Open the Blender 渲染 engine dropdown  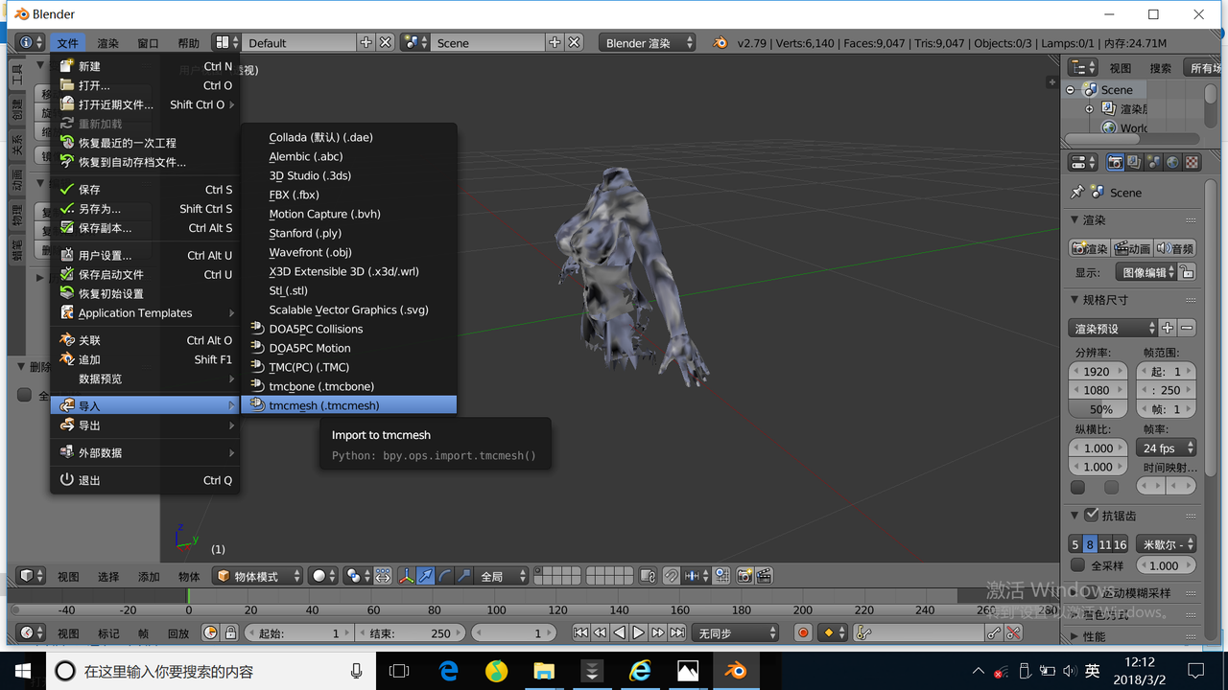click(648, 43)
